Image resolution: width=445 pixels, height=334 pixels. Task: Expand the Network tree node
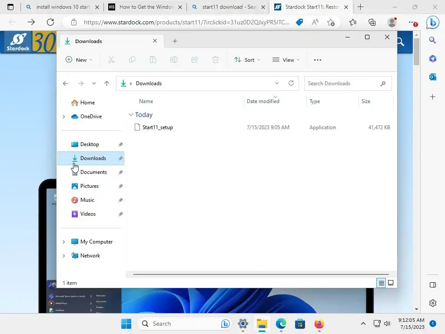(x=64, y=256)
